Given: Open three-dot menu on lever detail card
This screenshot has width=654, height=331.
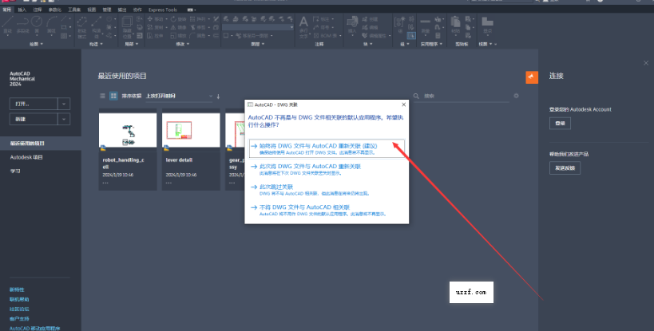Looking at the screenshot, I should (x=168, y=182).
